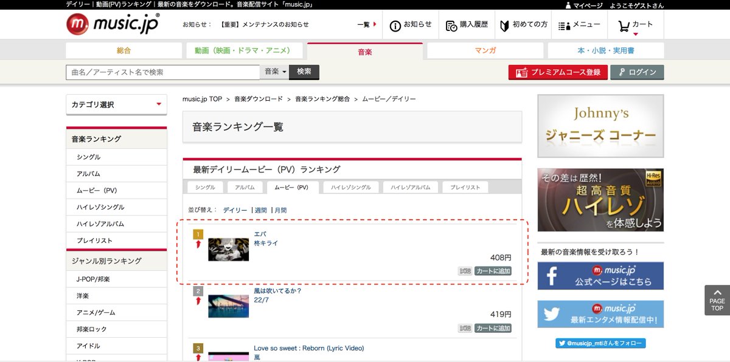Select the マンガ tab

click(485, 50)
